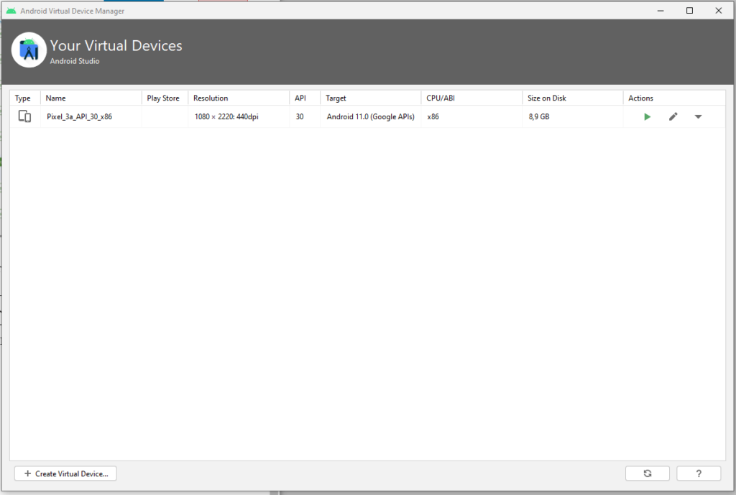Click the Android Studio logo in header
Screen dimensions: 736x495
[29, 50]
